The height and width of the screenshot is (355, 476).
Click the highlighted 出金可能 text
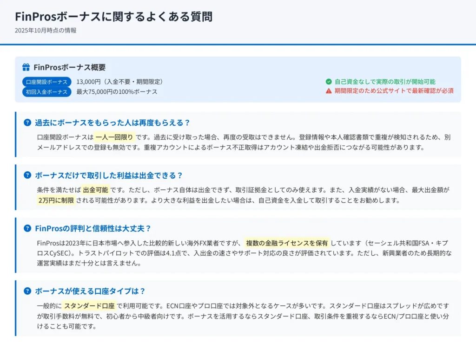(96, 190)
